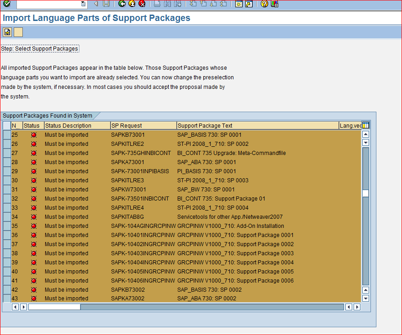The height and width of the screenshot is (335, 402).
Task: Collapse the command field with the triangle arrow
Action: [96, 4]
